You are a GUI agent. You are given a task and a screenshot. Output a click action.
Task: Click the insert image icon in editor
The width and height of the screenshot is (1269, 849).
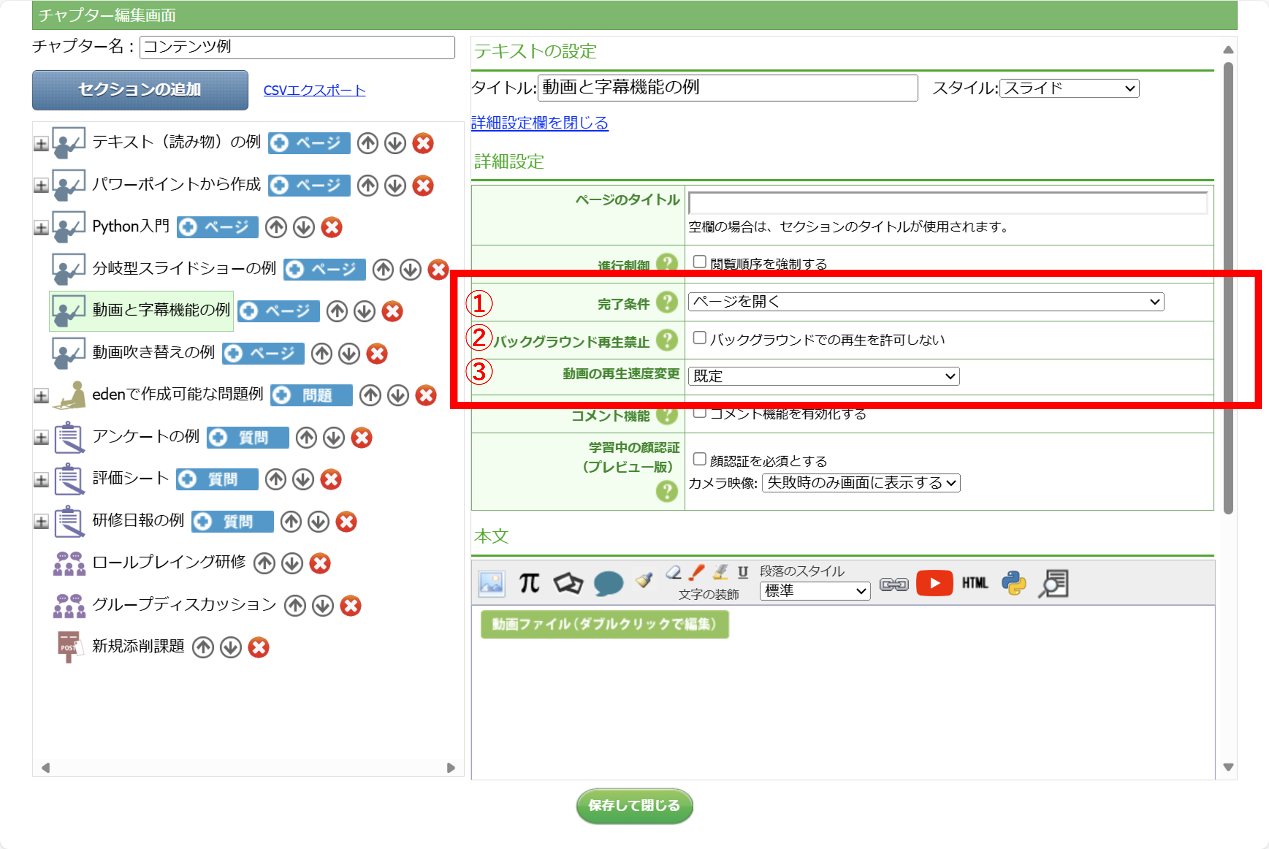point(491,583)
